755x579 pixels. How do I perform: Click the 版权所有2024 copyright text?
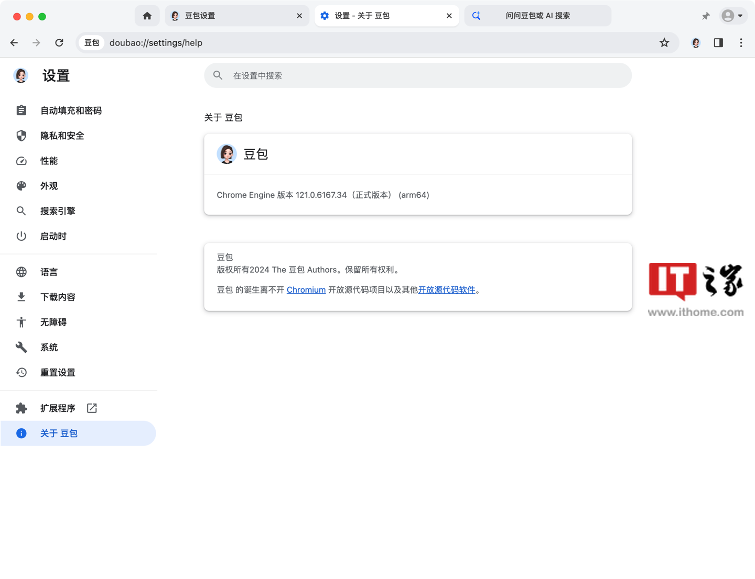[x=309, y=270]
